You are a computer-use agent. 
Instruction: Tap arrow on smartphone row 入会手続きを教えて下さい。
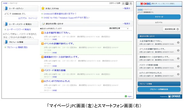(178, 42)
